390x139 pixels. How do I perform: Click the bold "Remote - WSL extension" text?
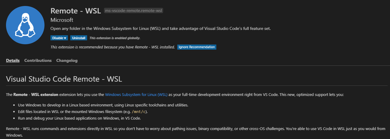(x=36, y=94)
